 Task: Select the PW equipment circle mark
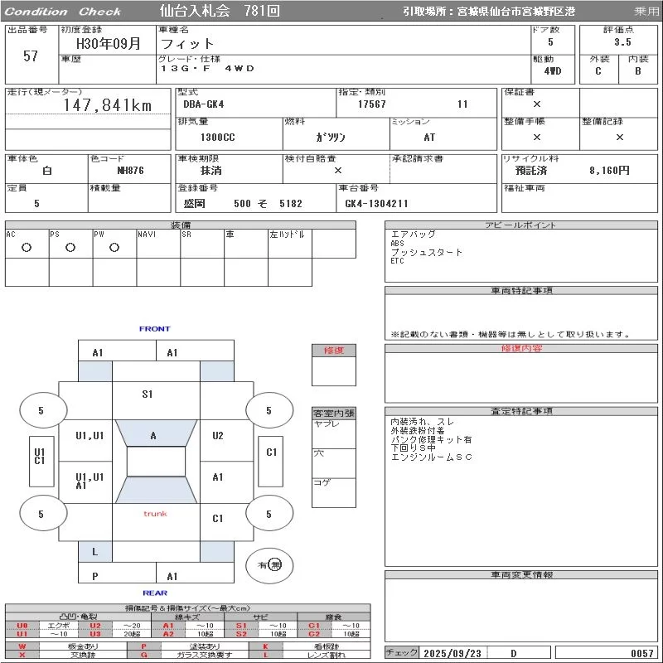(x=114, y=247)
